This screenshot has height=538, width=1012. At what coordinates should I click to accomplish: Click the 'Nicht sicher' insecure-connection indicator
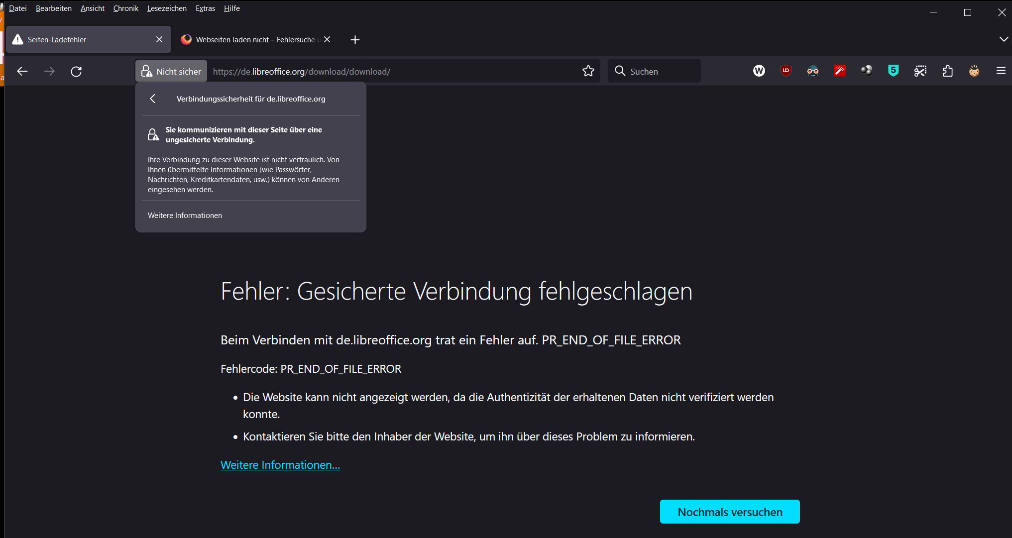click(171, 71)
